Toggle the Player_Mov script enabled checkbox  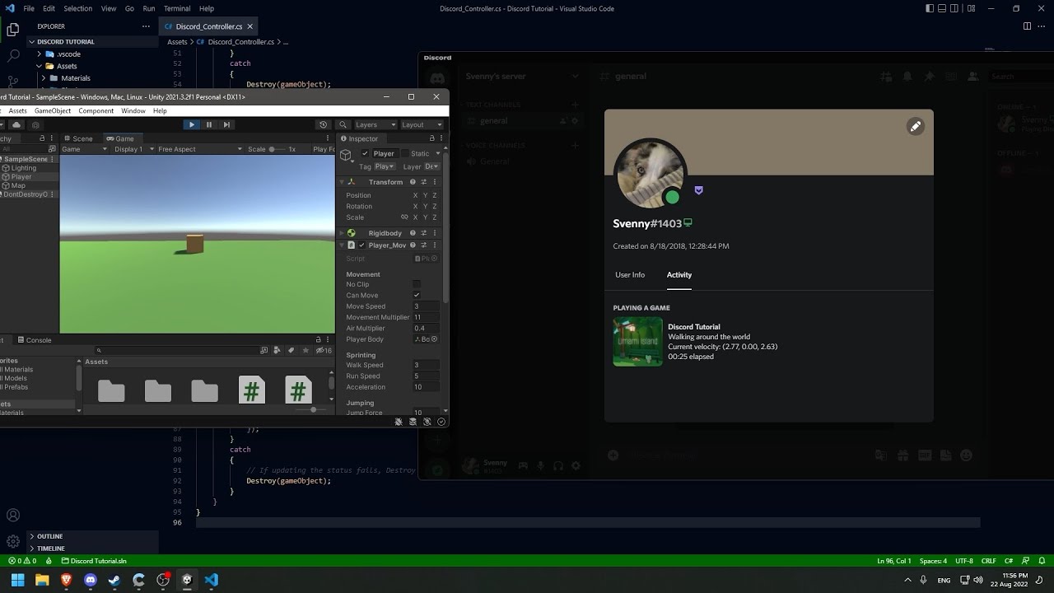(361, 245)
